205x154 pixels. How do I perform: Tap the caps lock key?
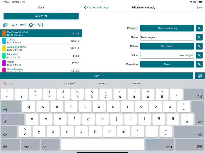(x=13, y=119)
